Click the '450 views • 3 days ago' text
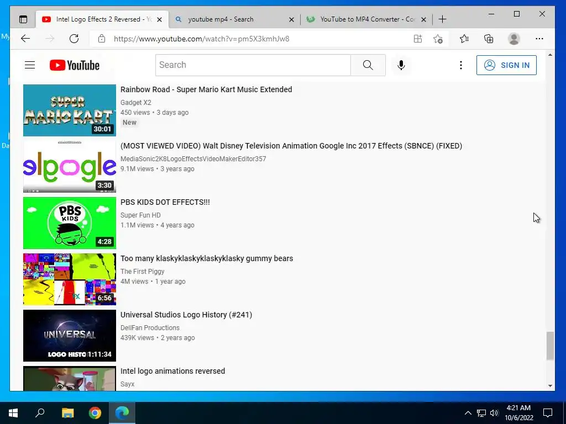The height and width of the screenshot is (424, 566). click(x=155, y=113)
